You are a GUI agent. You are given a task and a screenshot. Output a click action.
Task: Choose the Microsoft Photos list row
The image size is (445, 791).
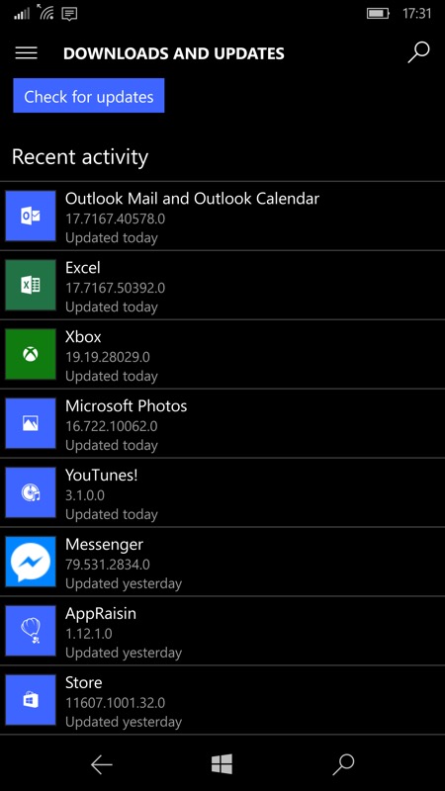(222, 423)
